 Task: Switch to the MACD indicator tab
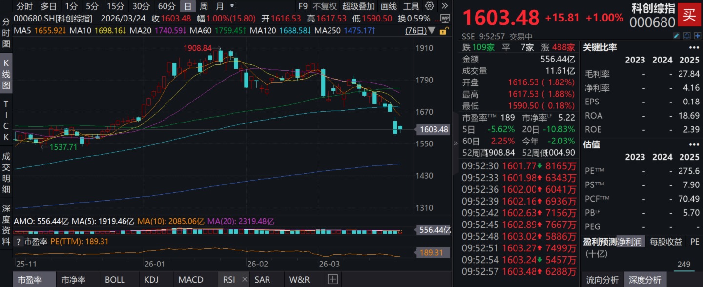(x=190, y=280)
